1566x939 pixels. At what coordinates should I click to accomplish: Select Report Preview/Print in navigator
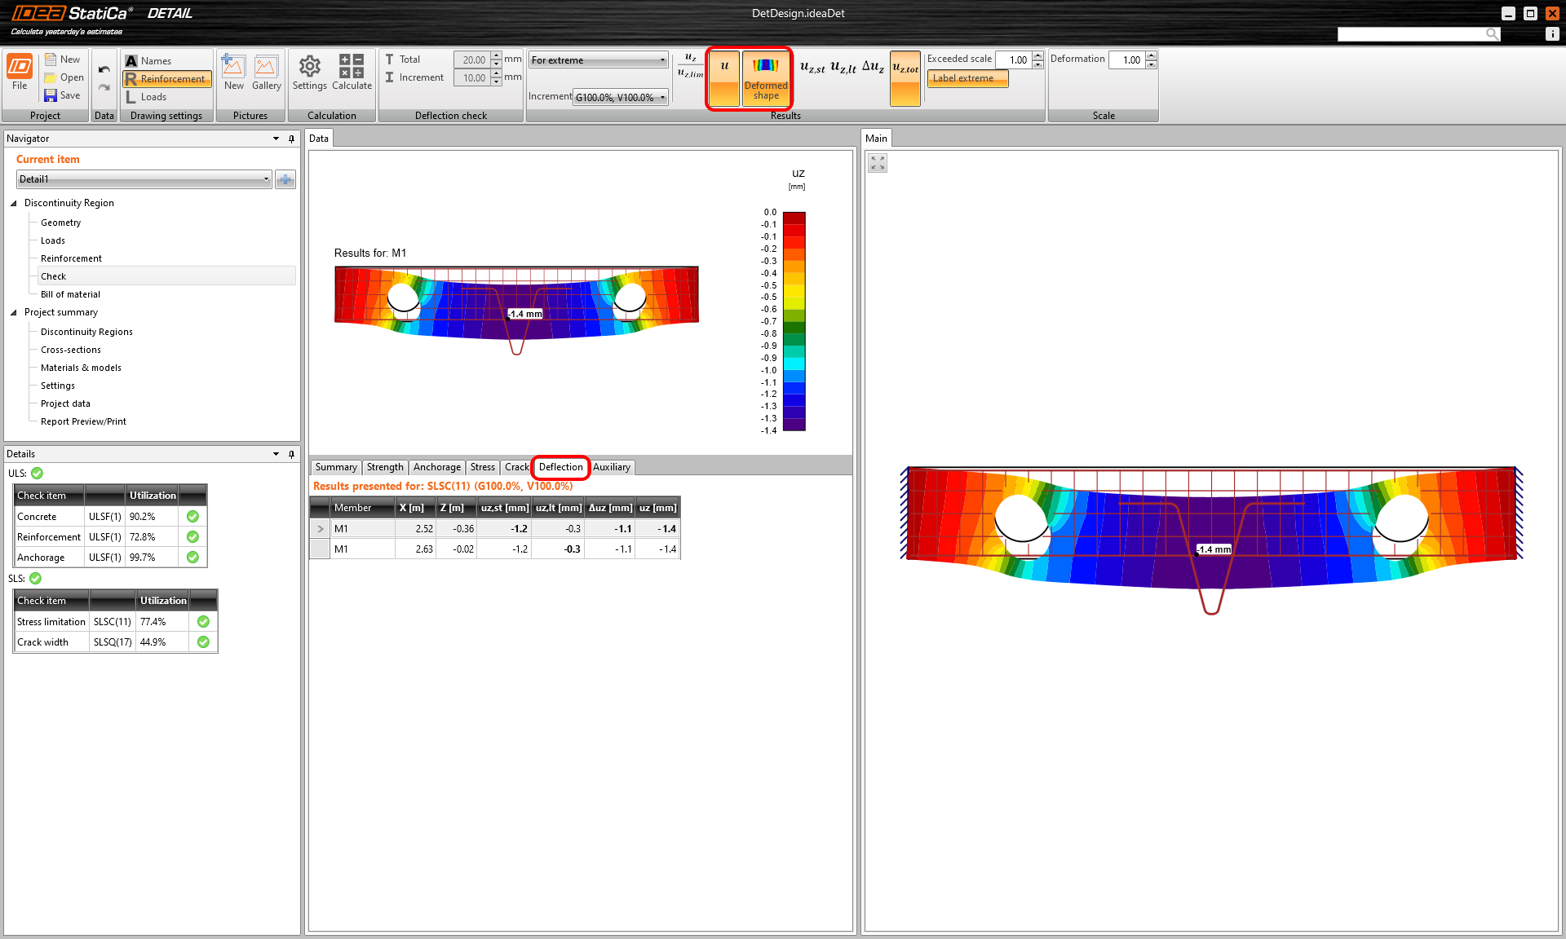pyautogui.click(x=83, y=421)
